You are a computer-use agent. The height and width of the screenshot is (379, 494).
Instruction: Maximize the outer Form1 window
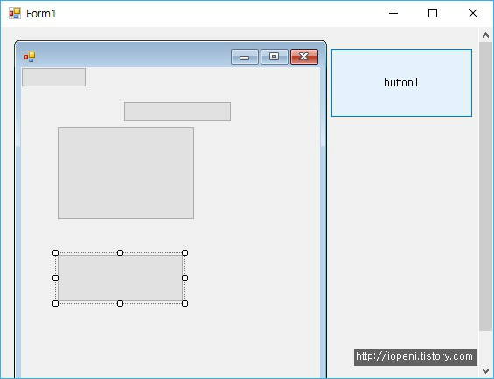[x=433, y=13]
